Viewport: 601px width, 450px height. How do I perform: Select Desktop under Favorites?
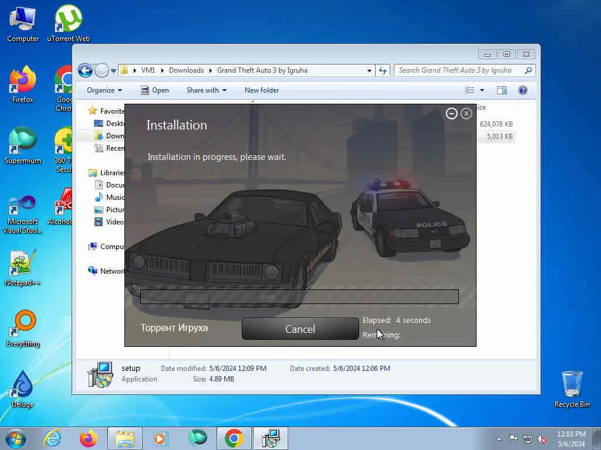[x=109, y=123]
